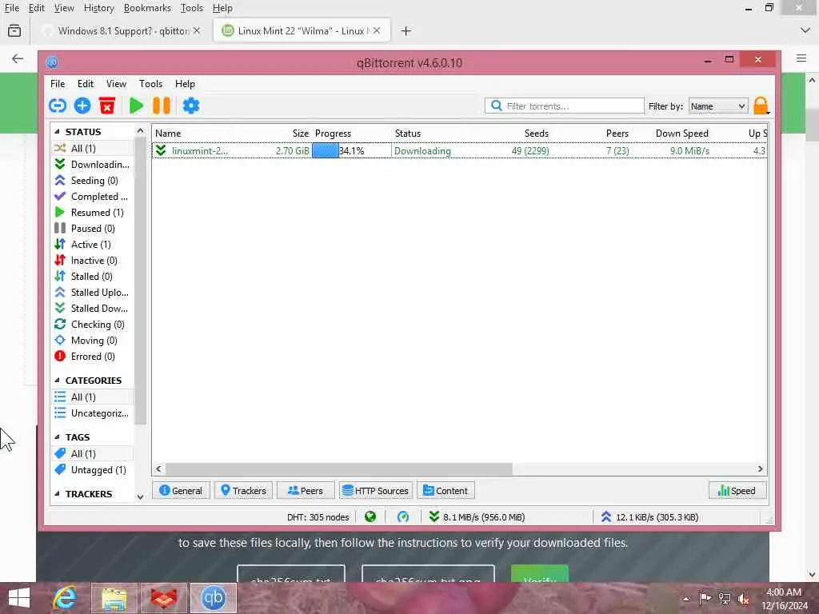Open the qBittorrent Tools menu
Image resolution: width=819 pixels, height=614 pixels.
(150, 84)
